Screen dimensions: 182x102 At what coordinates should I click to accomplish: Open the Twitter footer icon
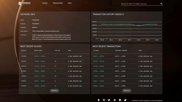(x=125, y=100)
